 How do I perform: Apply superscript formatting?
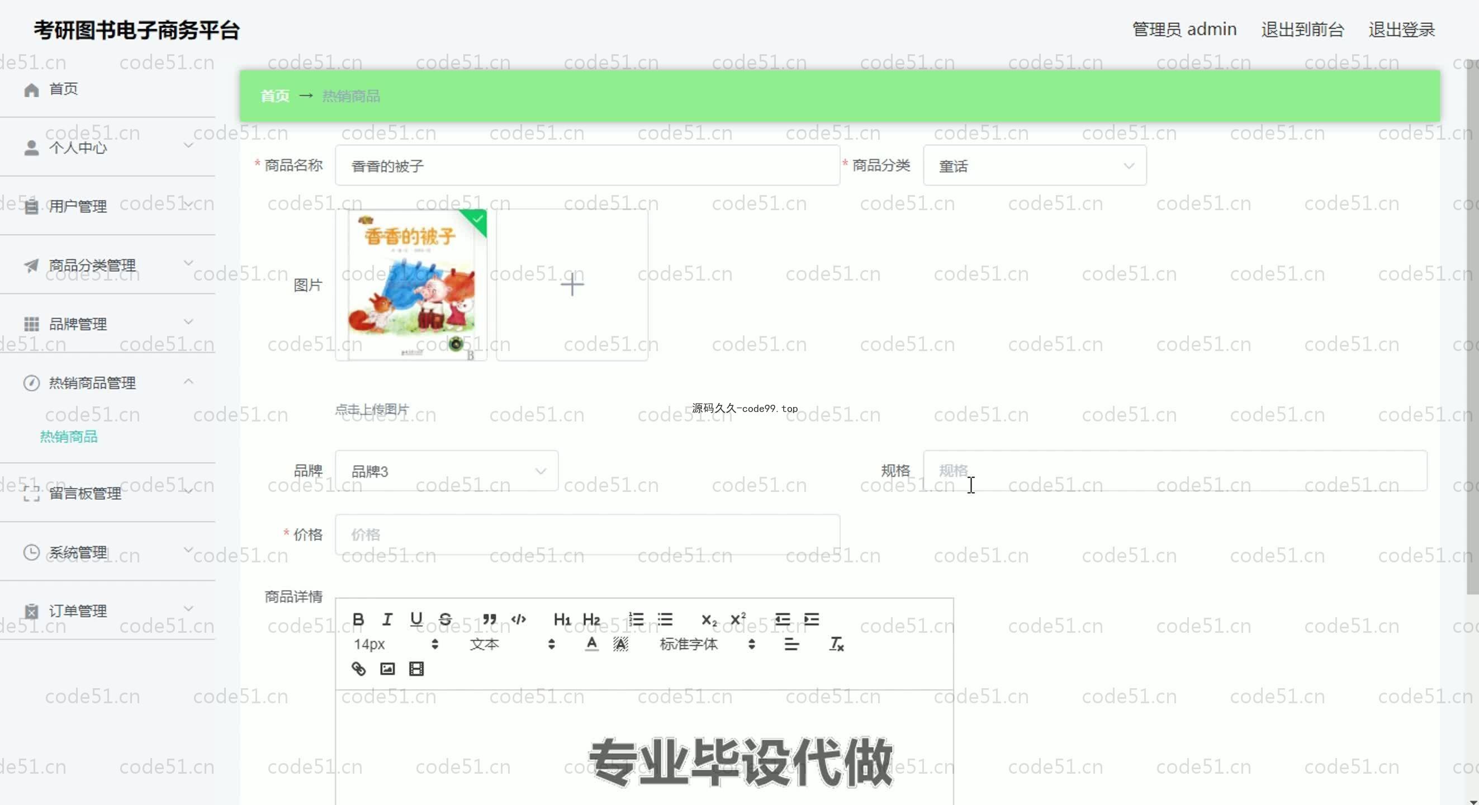click(x=738, y=619)
